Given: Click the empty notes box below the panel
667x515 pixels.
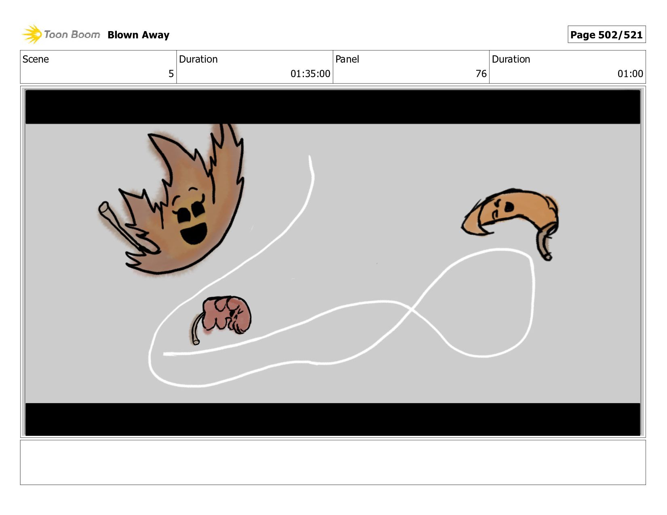Looking at the screenshot, I should tap(333, 462).
